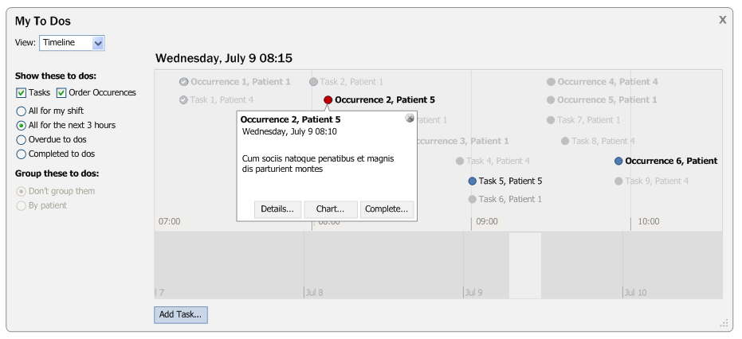Click the gray dot for Task 2, Patient 1
742x339 pixels.
313,82
